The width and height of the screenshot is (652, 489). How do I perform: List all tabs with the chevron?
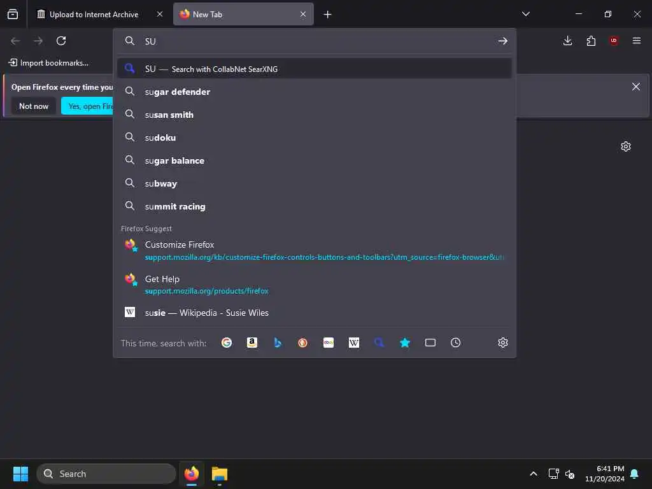tap(526, 14)
